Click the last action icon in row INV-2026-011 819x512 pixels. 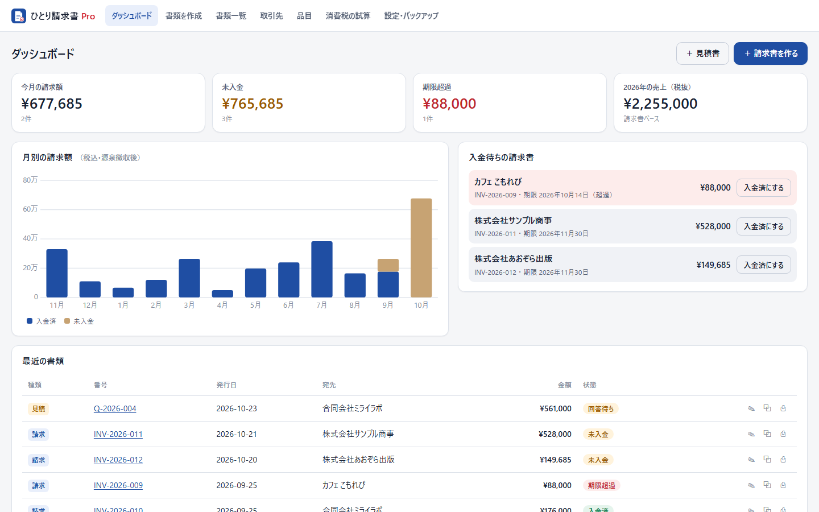pyautogui.click(x=783, y=434)
